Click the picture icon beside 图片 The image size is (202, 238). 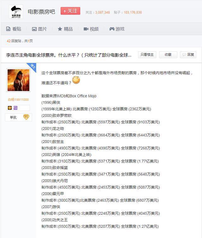34,29
